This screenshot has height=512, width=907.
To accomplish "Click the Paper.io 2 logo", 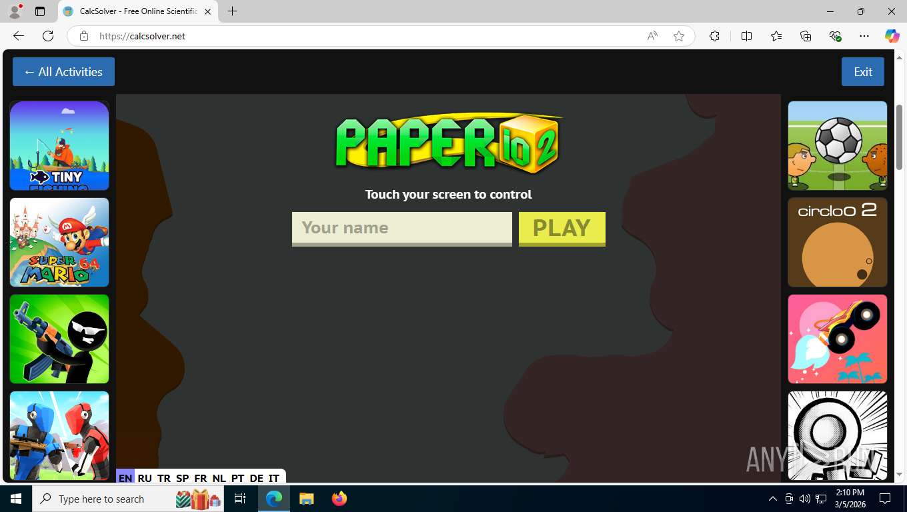I will click(448, 143).
